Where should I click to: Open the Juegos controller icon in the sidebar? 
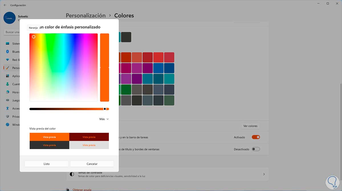click(x=7, y=100)
